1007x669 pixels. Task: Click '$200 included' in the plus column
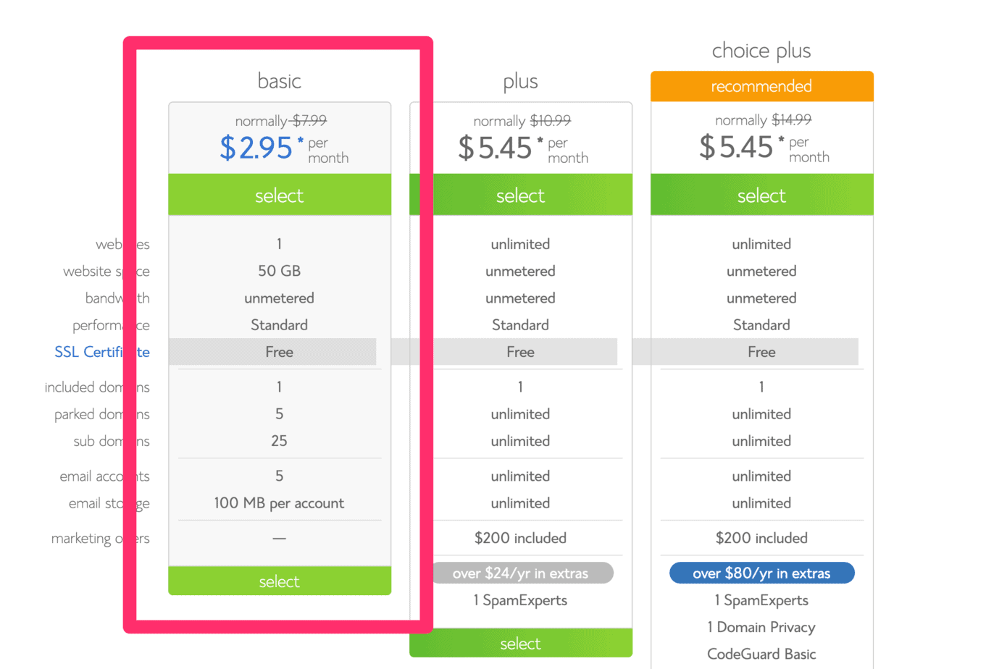click(x=520, y=538)
